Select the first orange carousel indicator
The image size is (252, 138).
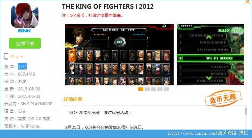pos(141,89)
